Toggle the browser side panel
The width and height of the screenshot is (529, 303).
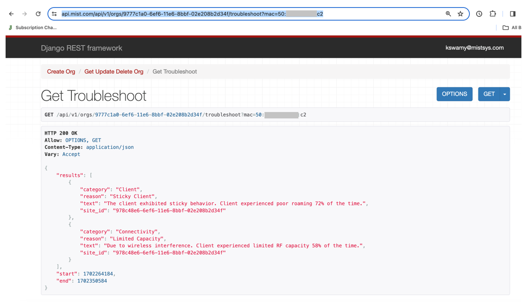[513, 14]
